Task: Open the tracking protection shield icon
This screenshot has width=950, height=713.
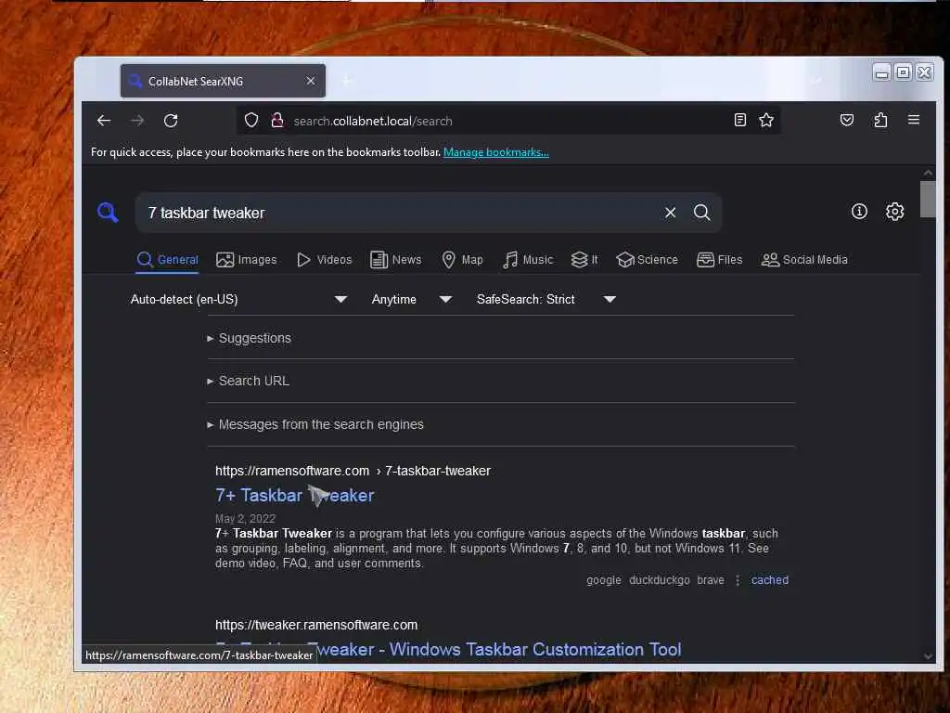Action: (x=251, y=121)
